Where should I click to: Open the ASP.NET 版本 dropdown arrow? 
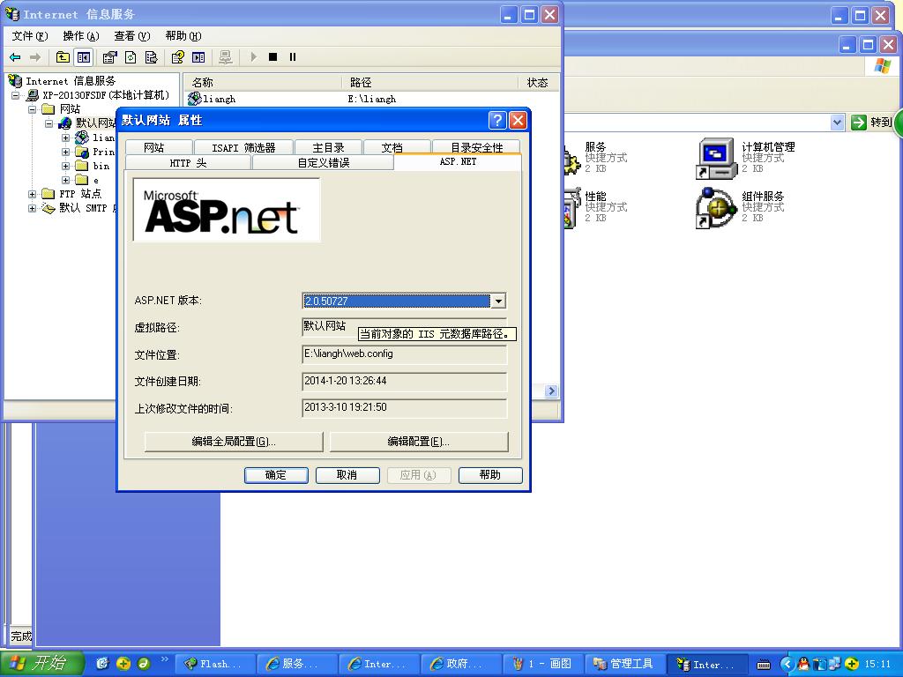click(498, 301)
